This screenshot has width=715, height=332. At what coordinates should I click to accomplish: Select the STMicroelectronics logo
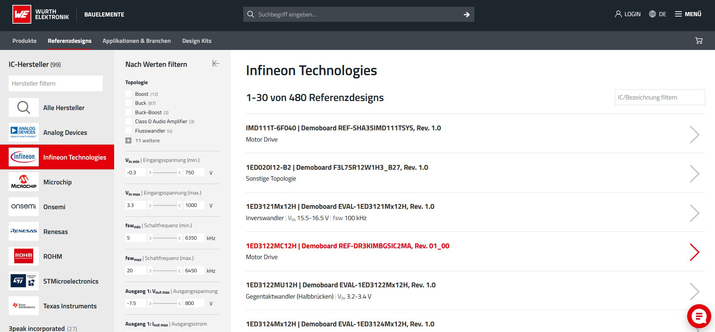(24, 281)
